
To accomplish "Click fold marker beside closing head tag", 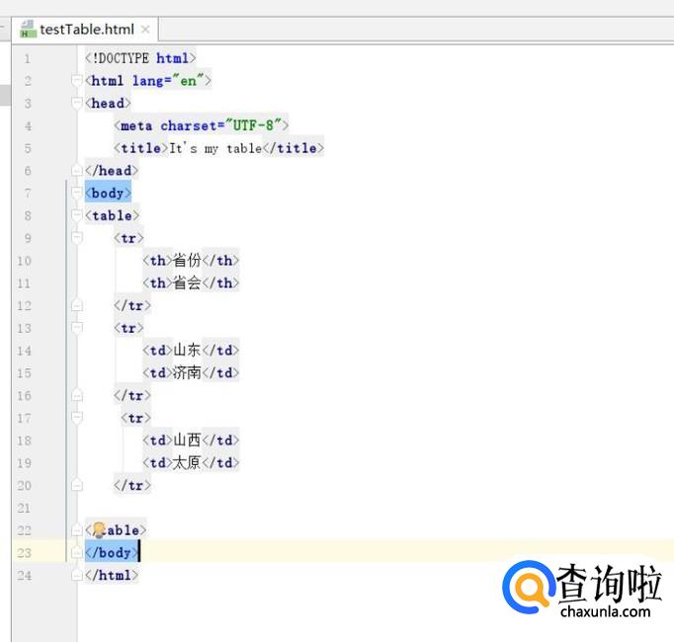I will [x=77, y=171].
